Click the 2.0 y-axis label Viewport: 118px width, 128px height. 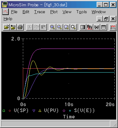point(16,39)
